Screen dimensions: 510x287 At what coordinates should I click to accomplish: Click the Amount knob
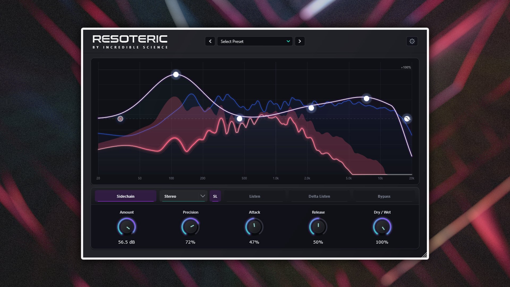coord(127,227)
